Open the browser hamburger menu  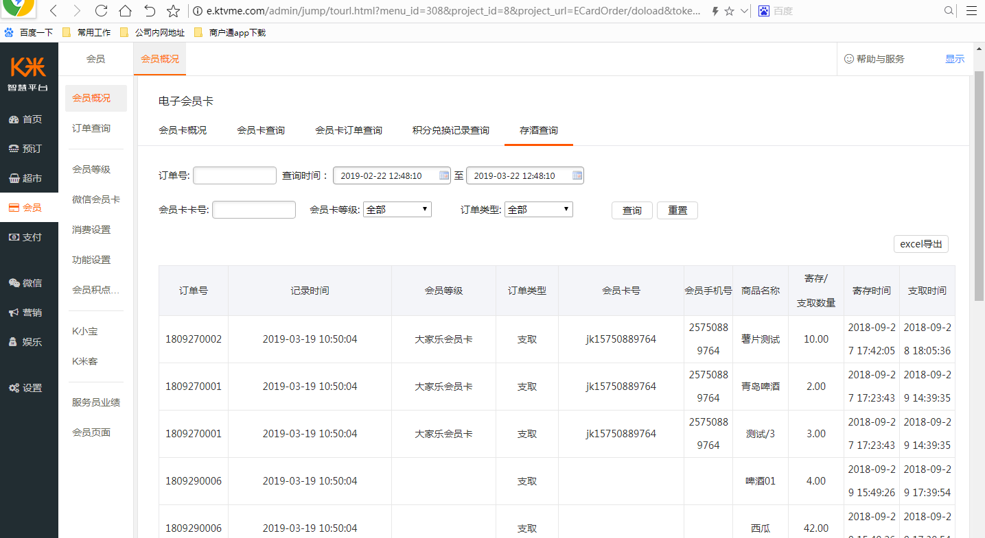970,11
